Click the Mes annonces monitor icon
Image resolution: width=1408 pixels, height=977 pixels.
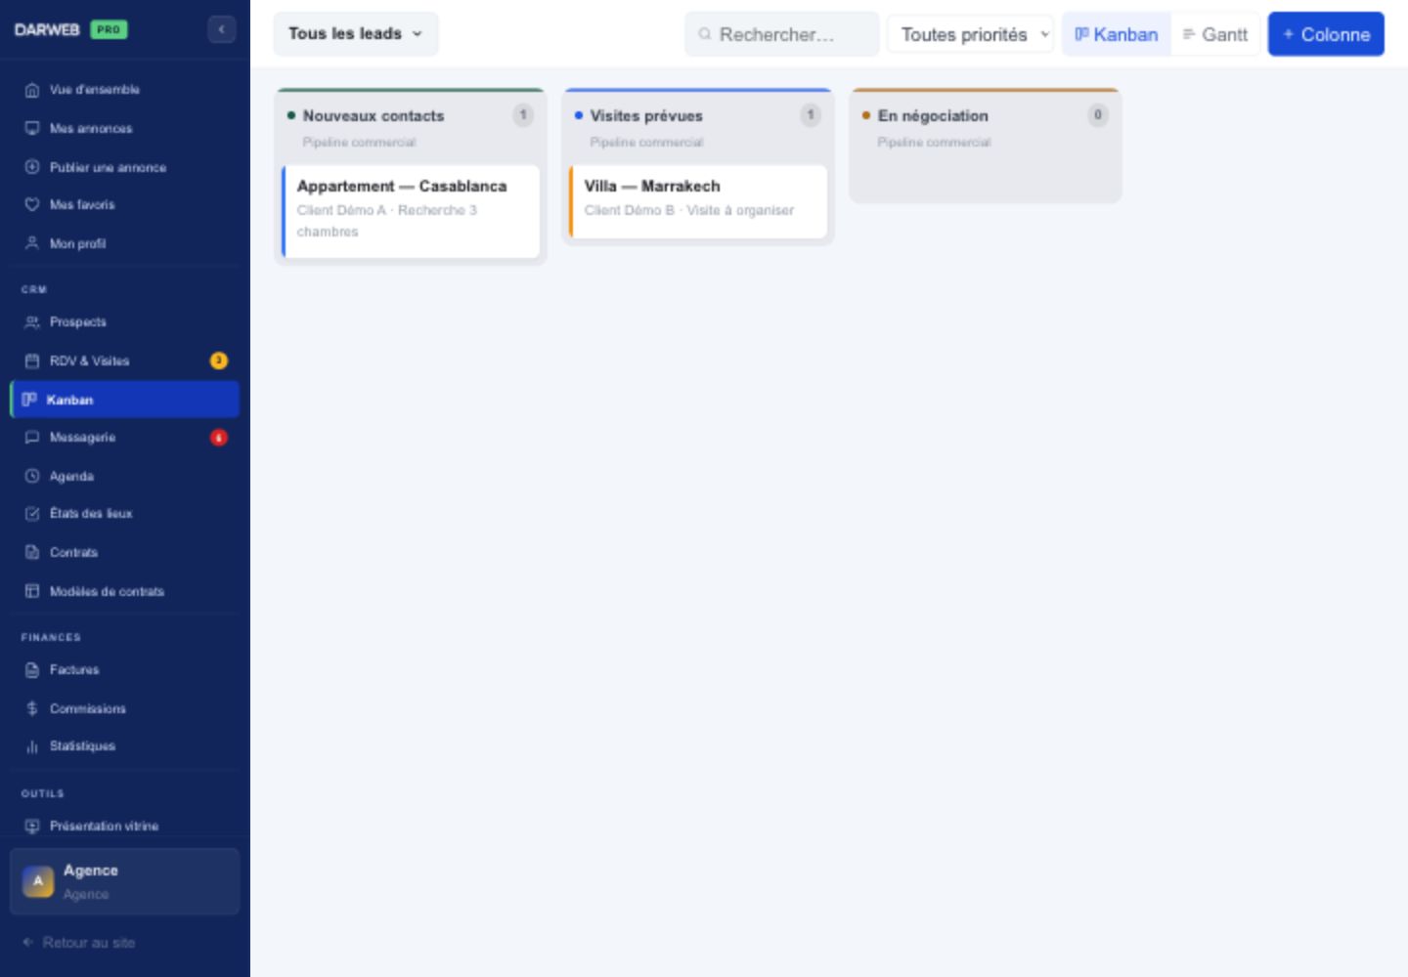[32, 128]
